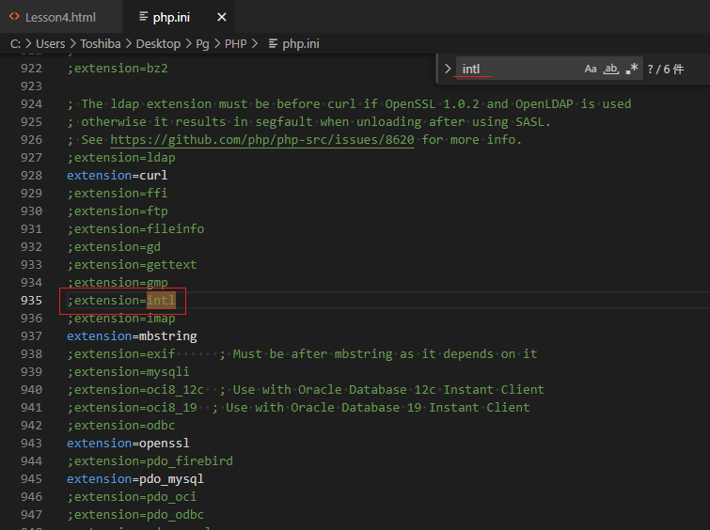The image size is (710, 530).
Task: Click the ;extension=ffi line
Action: tap(118, 194)
